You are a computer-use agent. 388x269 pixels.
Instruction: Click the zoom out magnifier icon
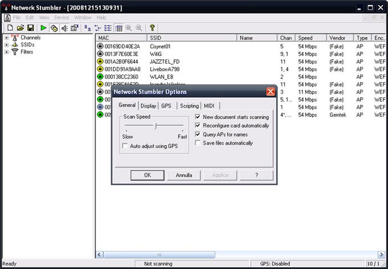[x=139, y=28]
